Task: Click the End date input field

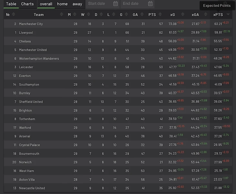Action: 133,4
